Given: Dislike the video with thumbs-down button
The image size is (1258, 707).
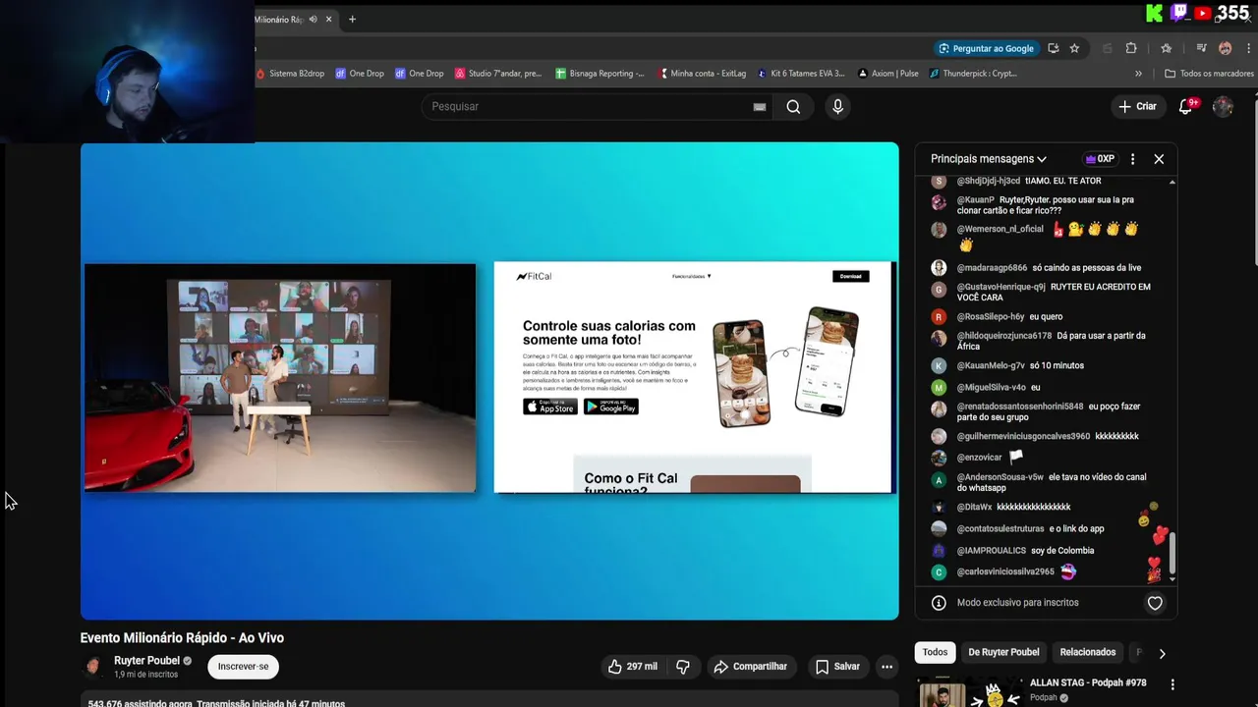Looking at the screenshot, I should [x=683, y=666].
